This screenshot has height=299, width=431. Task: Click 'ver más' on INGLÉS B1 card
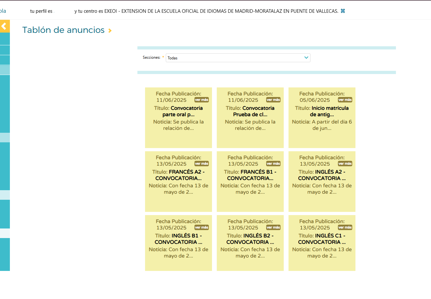[202, 228]
